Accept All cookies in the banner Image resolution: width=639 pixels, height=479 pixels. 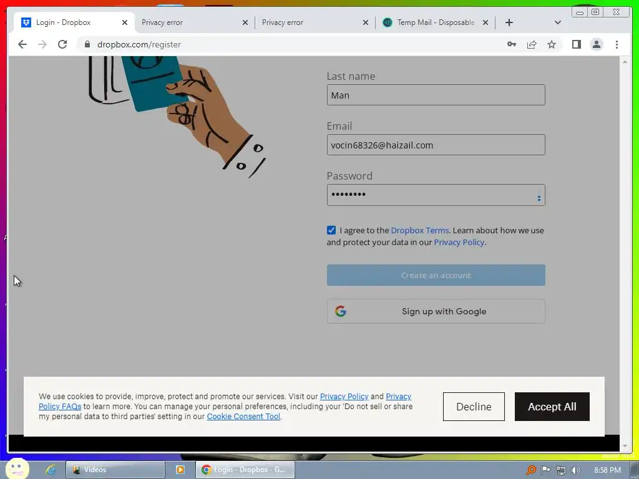[x=552, y=407]
